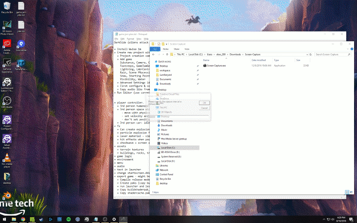357x223 pixels.
Task: Go up one folder level in Explorer
Action: click(x=167, y=54)
